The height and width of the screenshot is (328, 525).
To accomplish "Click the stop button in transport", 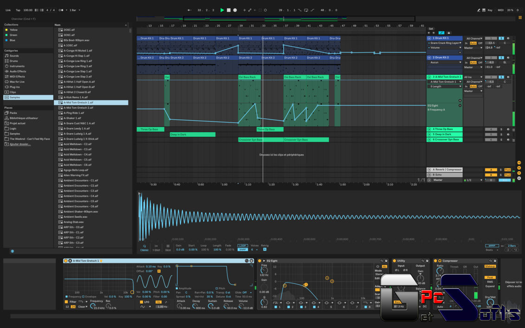I will coord(229,10).
